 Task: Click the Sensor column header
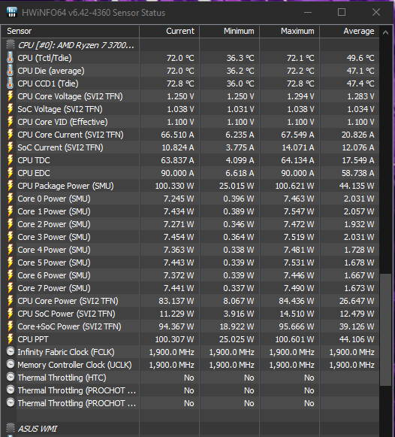coord(70,32)
